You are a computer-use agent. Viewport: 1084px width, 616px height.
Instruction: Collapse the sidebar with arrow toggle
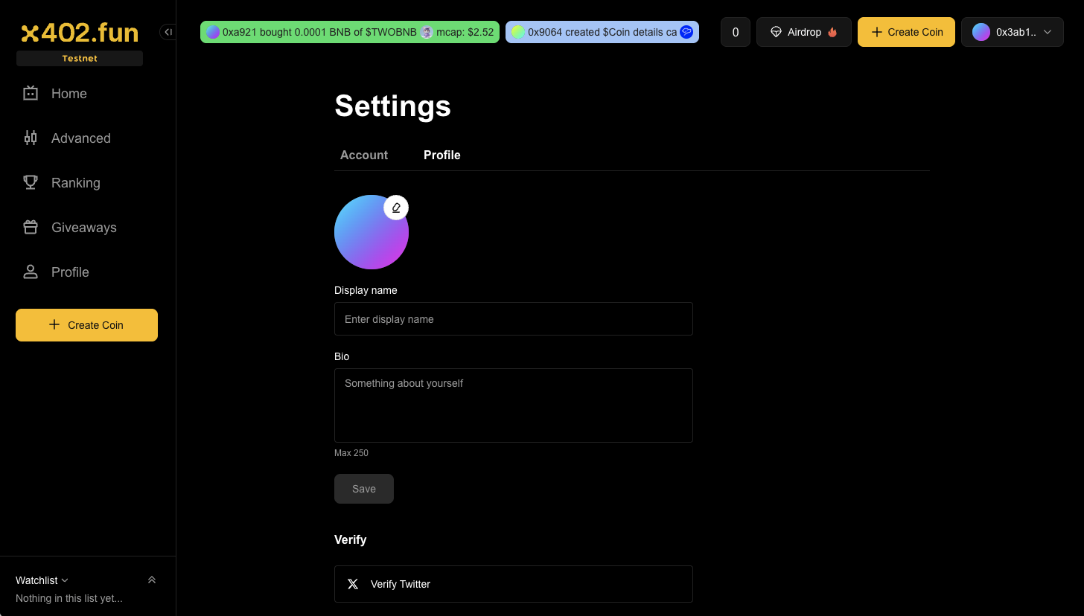point(168,32)
